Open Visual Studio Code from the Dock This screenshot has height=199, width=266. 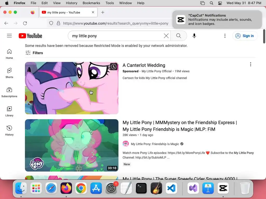(171, 188)
